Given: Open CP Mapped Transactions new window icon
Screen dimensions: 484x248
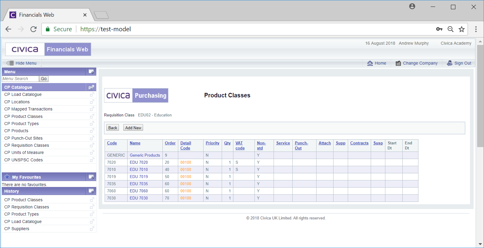Looking at the screenshot, I should [92, 109].
